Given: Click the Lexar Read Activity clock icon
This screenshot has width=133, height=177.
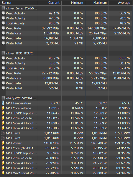Looking at the screenshot, I should [x=3, y=13].
